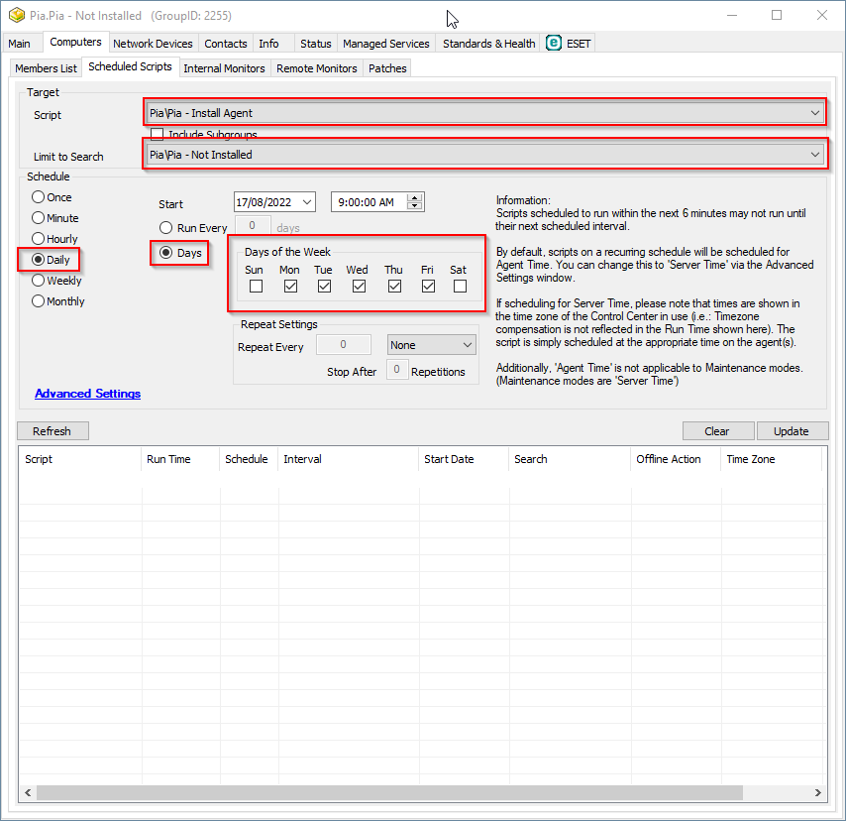Open the Internal Monitors sub-tab
This screenshot has width=846, height=821.
point(224,68)
